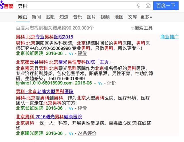Open result 男科 -北京老牌大型男科医院
Viewport: 184px width, 142px height.
point(45,91)
